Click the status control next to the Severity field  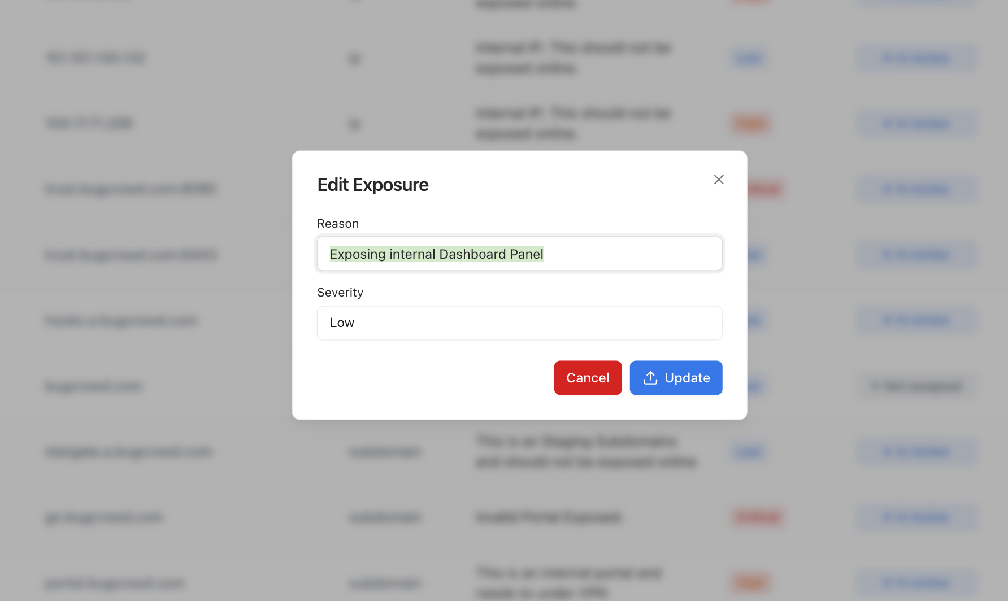tap(918, 320)
